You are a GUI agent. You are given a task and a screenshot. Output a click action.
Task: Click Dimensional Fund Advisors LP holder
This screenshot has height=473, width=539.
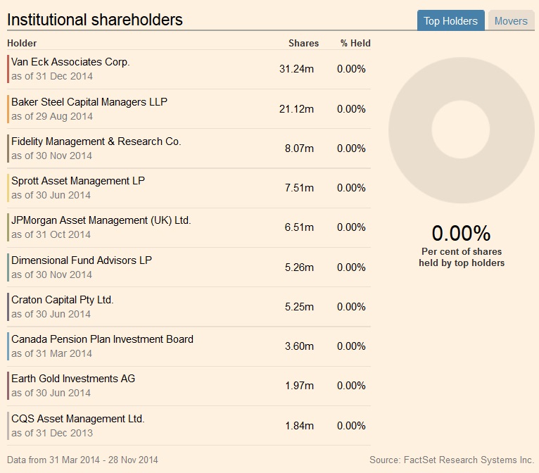coord(82,260)
